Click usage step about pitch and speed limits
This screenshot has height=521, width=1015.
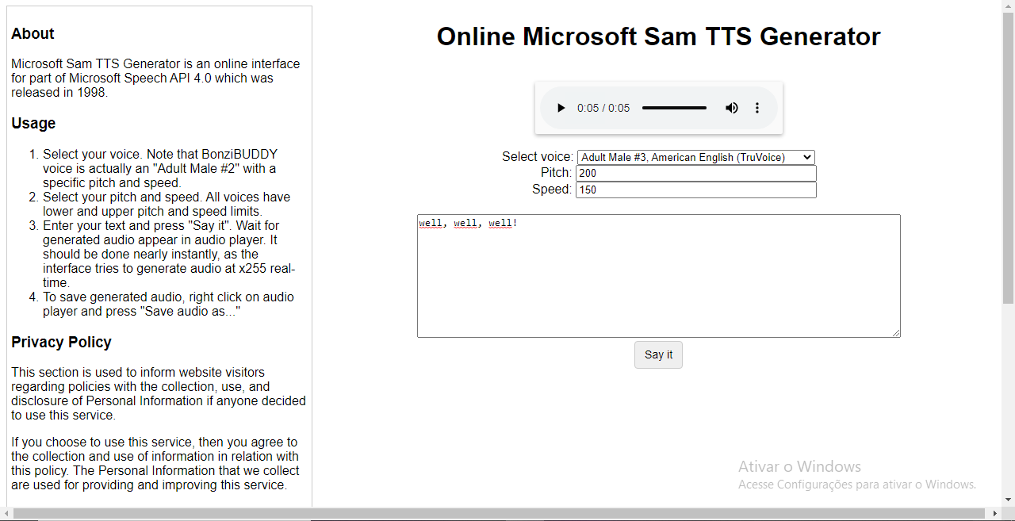pyautogui.click(x=167, y=204)
